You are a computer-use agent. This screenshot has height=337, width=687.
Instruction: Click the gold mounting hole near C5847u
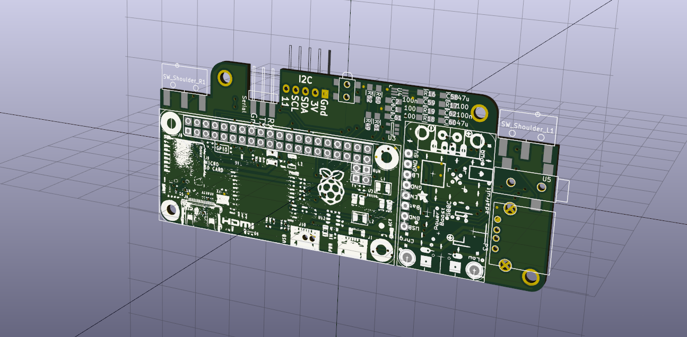[480, 112]
